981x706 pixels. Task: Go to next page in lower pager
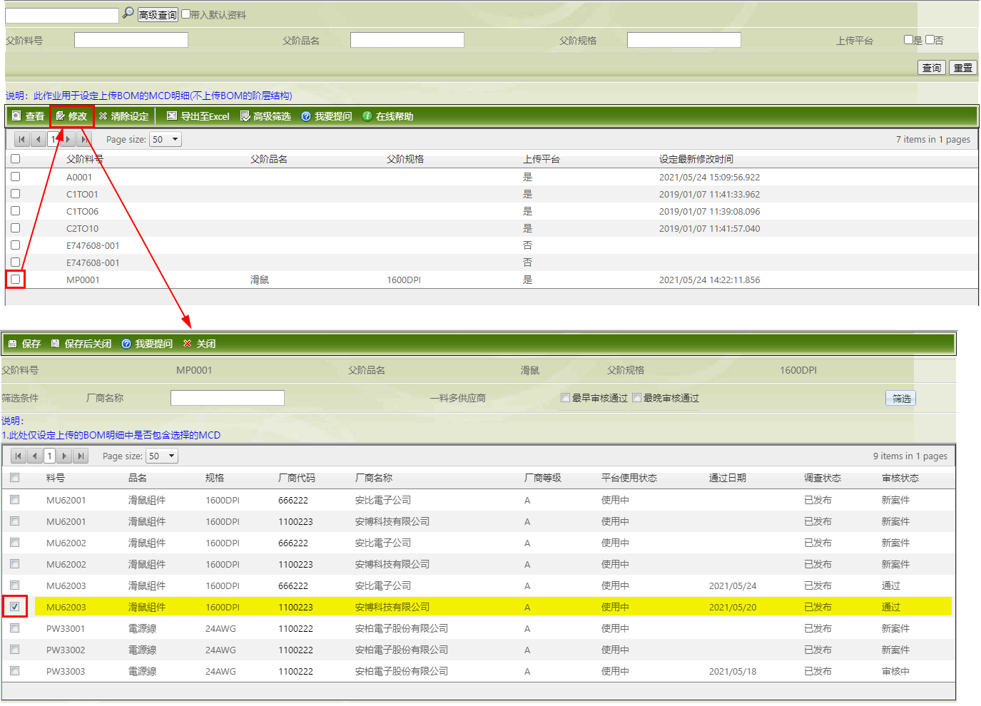tap(64, 456)
